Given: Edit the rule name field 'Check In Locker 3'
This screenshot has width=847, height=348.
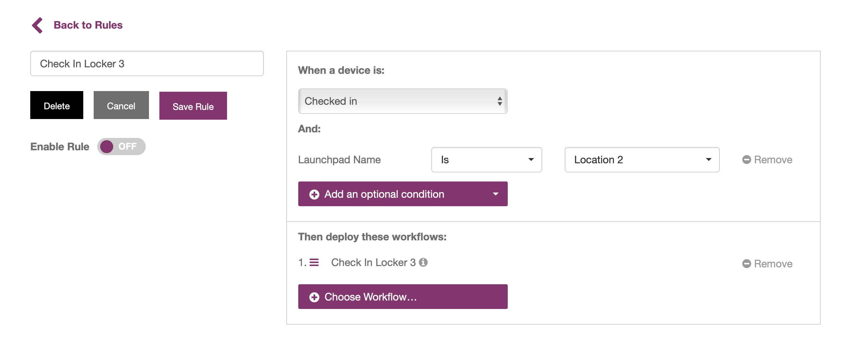Looking at the screenshot, I should (x=147, y=63).
